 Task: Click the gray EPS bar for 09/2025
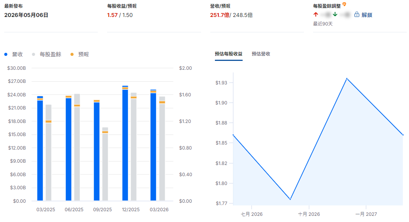tap(105, 164)
